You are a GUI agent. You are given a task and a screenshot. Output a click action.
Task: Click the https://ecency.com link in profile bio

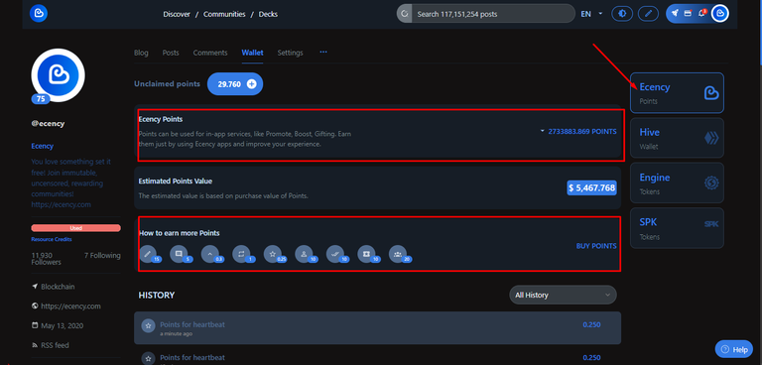click(x=61, y=204)
